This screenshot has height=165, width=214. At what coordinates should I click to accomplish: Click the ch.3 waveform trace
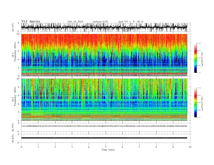[x=104, y=126]
